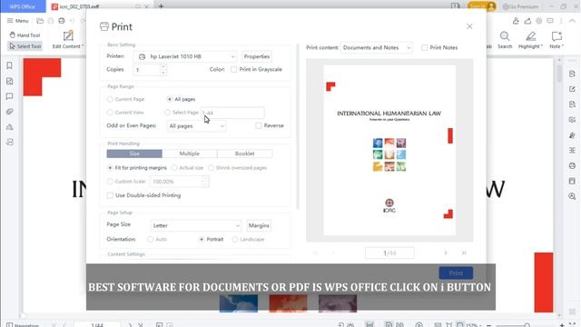Screen dimensions: 581x327
Task: Enable the Reverse checkbox
Action: click(259, 125)
